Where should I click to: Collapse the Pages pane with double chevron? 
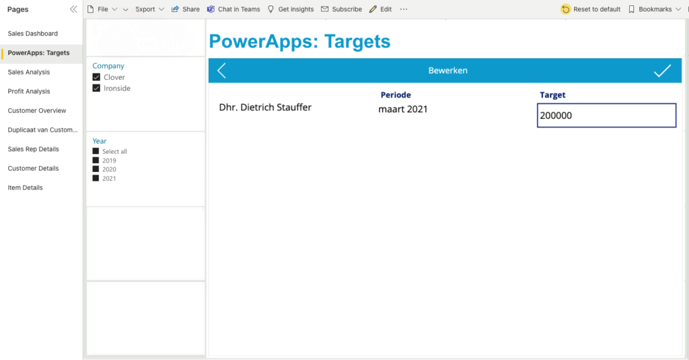(73, 9)
